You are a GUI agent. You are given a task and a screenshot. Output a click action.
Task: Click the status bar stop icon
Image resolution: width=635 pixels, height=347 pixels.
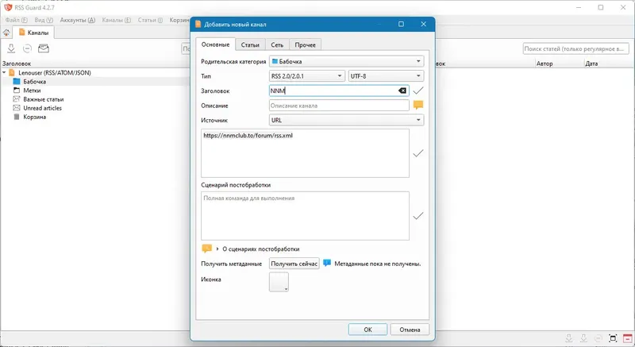pos(598,338)
